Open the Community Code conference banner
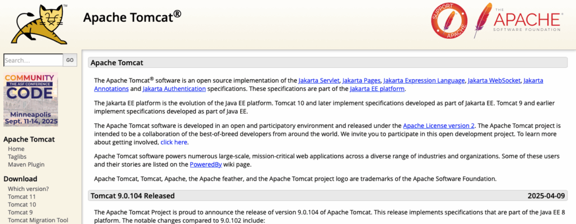 31,100
